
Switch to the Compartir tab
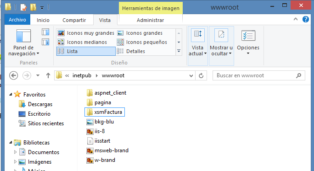[x=74, y=20]
